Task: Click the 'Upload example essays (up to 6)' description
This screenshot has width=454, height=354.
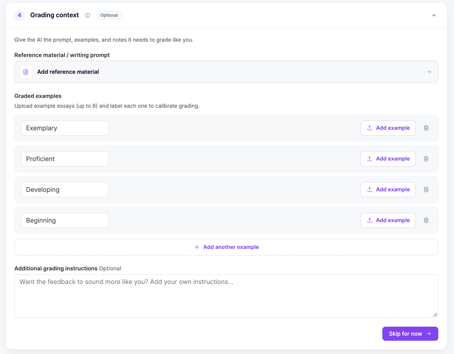Action: click(x=107, y=106)
